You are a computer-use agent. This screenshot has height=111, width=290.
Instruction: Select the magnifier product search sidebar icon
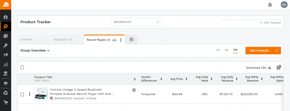[6, 27]
